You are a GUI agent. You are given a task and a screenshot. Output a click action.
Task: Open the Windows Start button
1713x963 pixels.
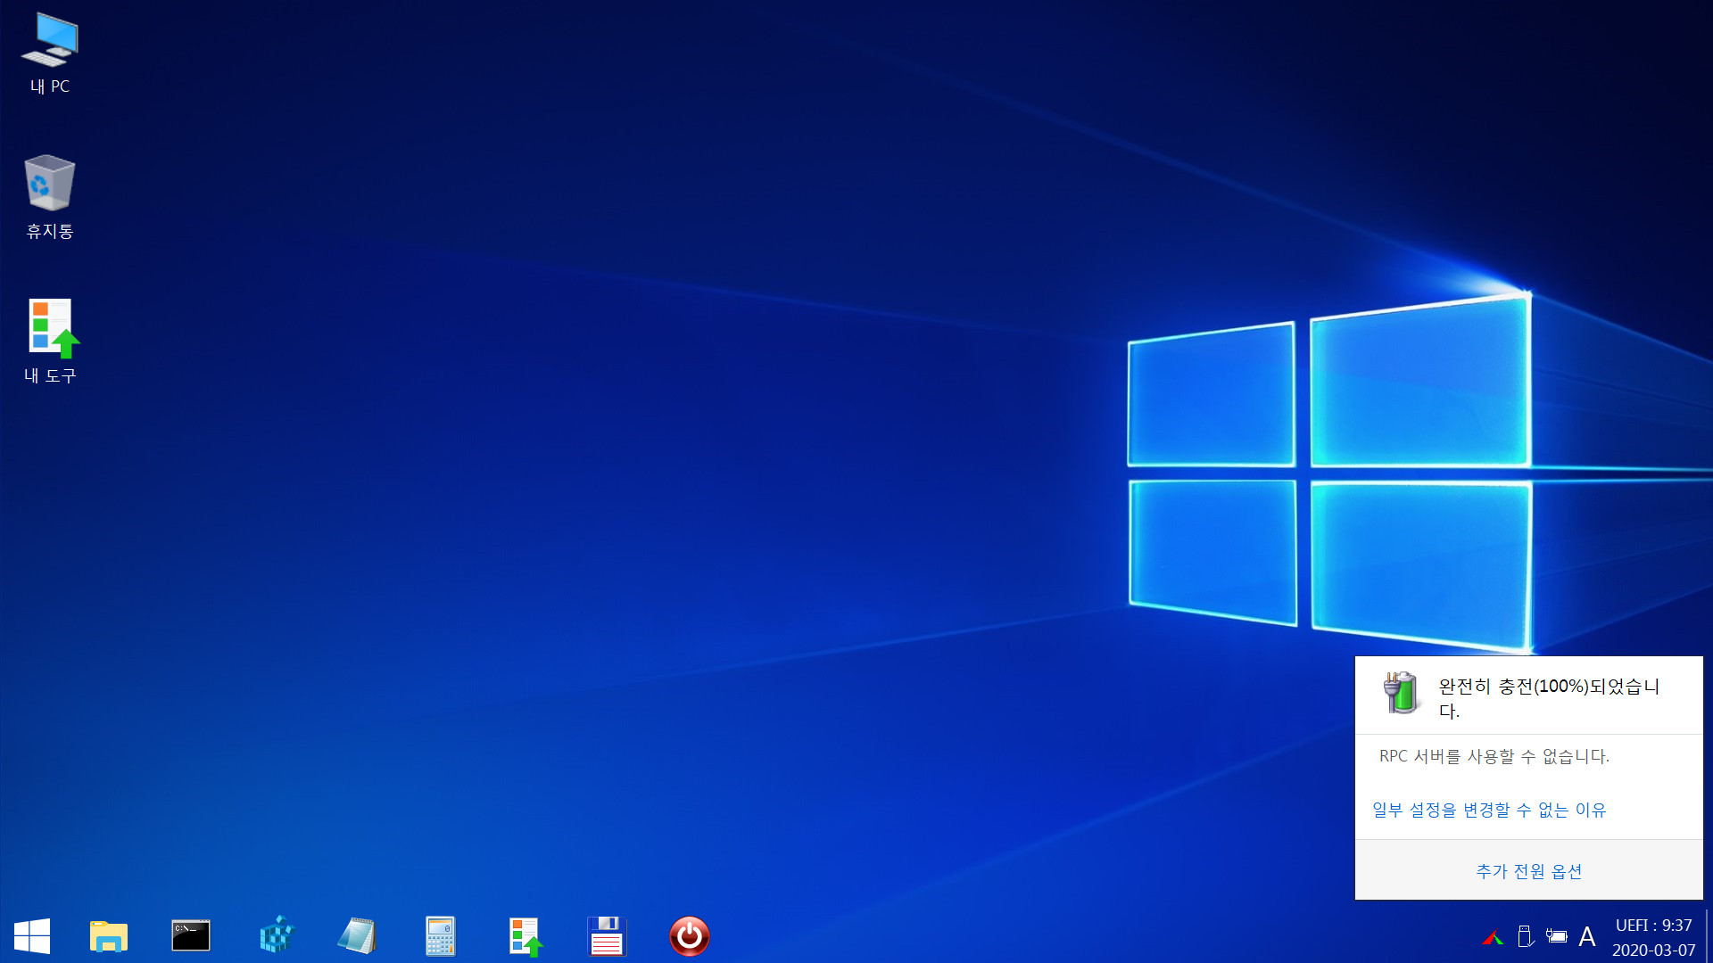point(32,936)
